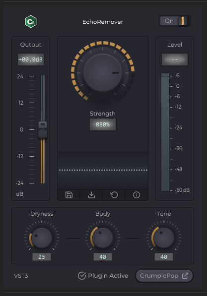The height and width of the screenshot is (296, 207).
Task: Click the download preset icon
Action: 91,195
